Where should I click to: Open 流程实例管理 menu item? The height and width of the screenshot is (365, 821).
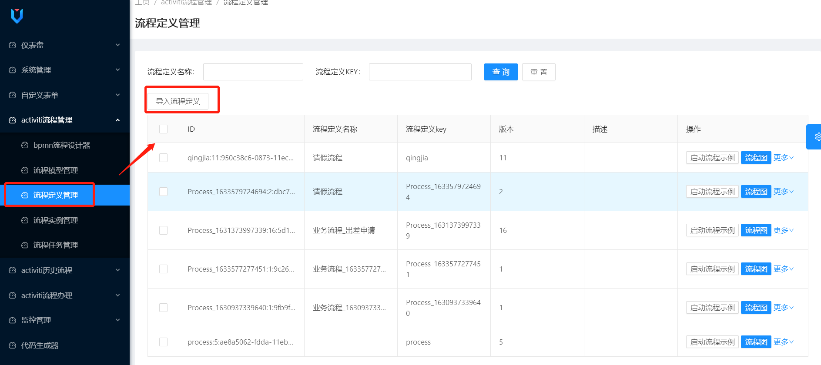pyautogui.click(x=65, y=220)
